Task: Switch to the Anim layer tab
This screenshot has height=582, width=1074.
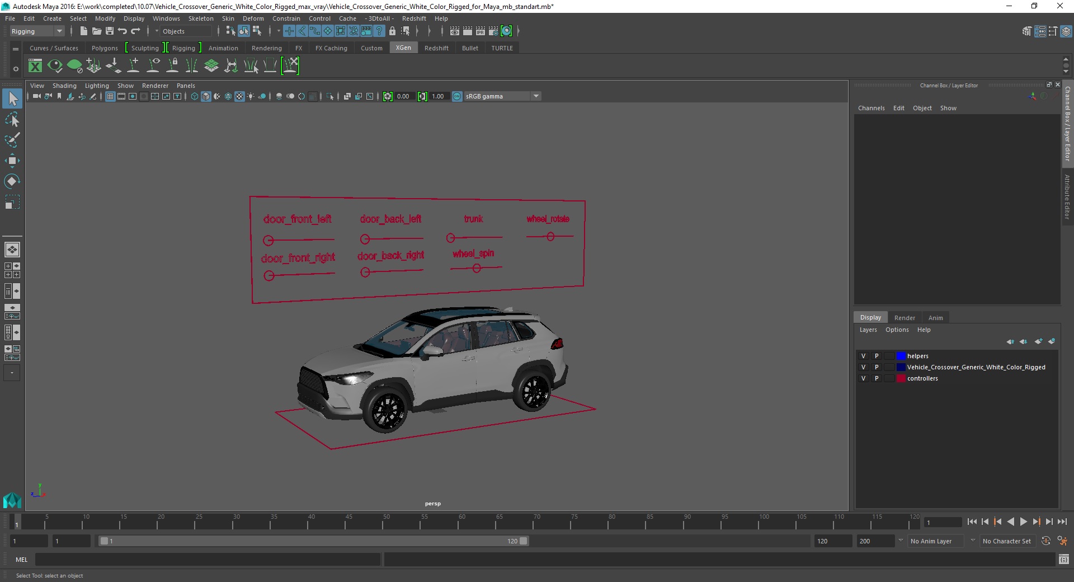Action: [936, 318]
